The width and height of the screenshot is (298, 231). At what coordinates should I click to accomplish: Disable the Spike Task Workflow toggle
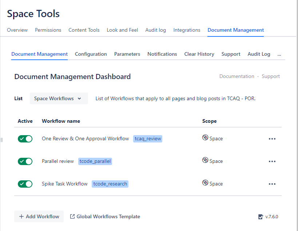25,184
